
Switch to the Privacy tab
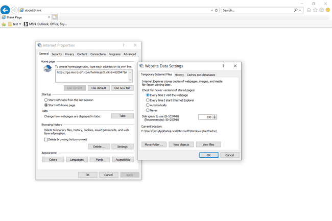tap(69, 54)
